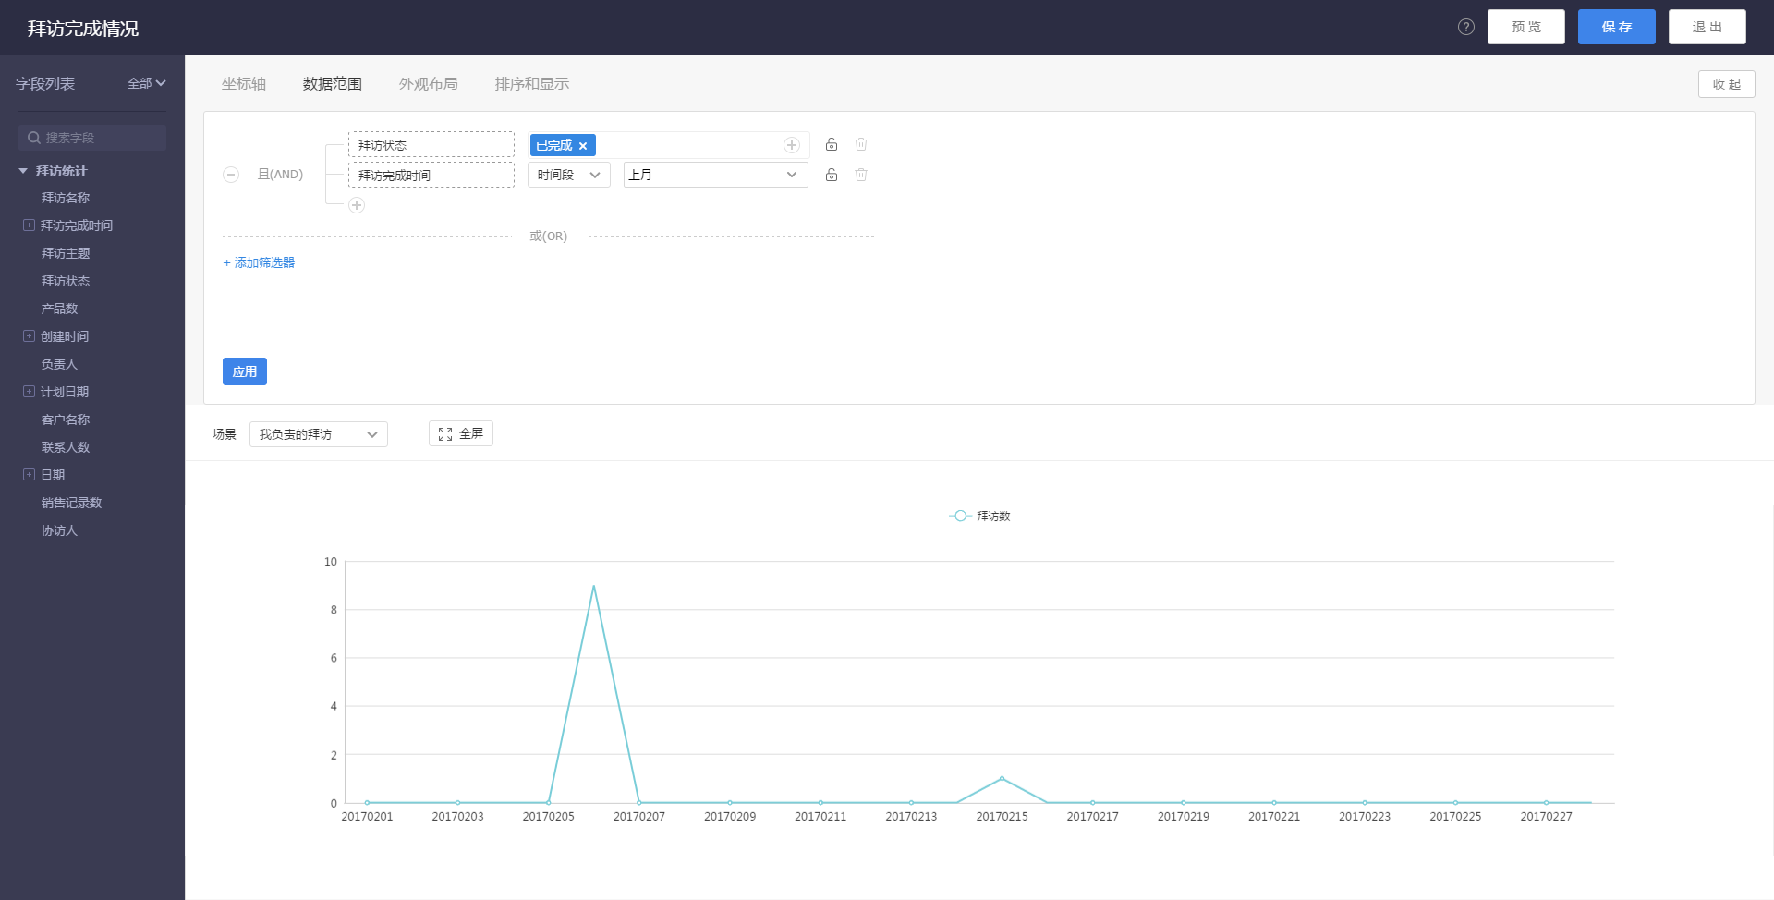1774x900 pixels.
Task: Select 客户名称 field in list
Action: [x=66, y=420]
